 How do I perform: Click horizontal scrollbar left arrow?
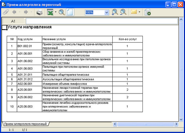click(x=115, y=124)
